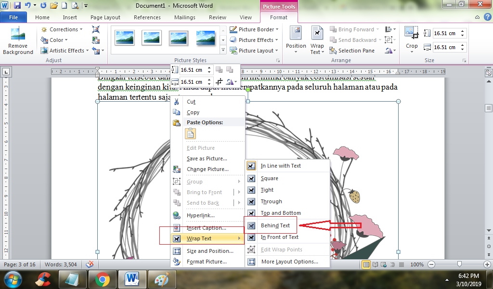Open the File tab
Screen dimensions: 493x289
click(x=13, y=17)
